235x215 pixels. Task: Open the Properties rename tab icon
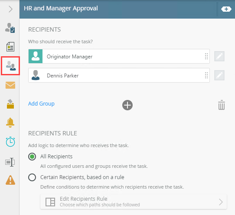coord(10,162)
